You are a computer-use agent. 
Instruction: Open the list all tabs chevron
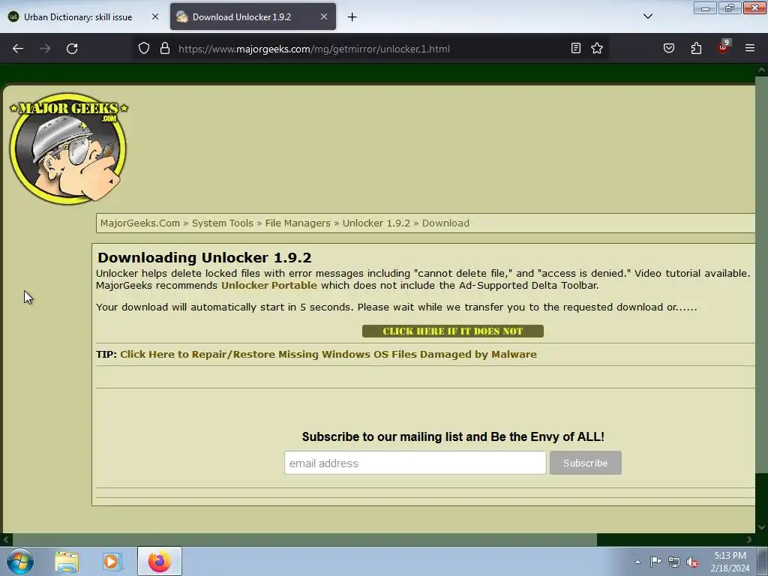tap(648, 16)
